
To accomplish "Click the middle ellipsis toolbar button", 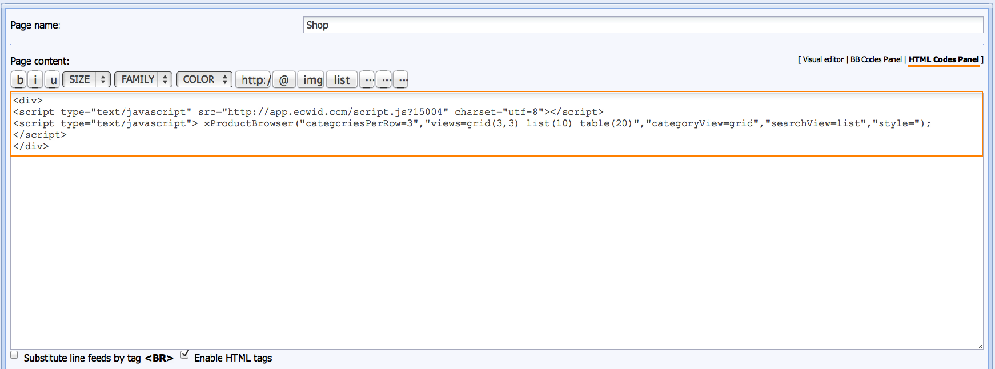I will (x=384, y=79).
